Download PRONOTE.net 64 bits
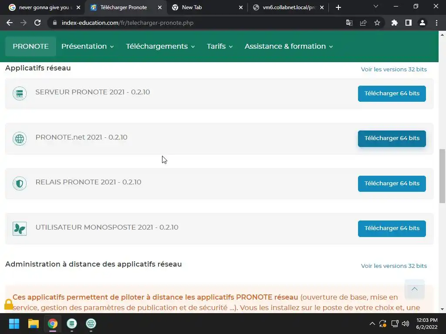446x334 pixels. pos(392,138)
